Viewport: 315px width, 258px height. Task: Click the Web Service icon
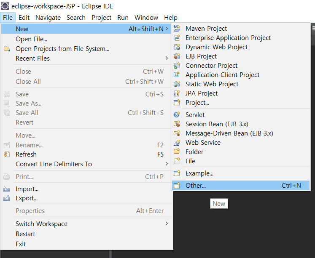(177, 143)
